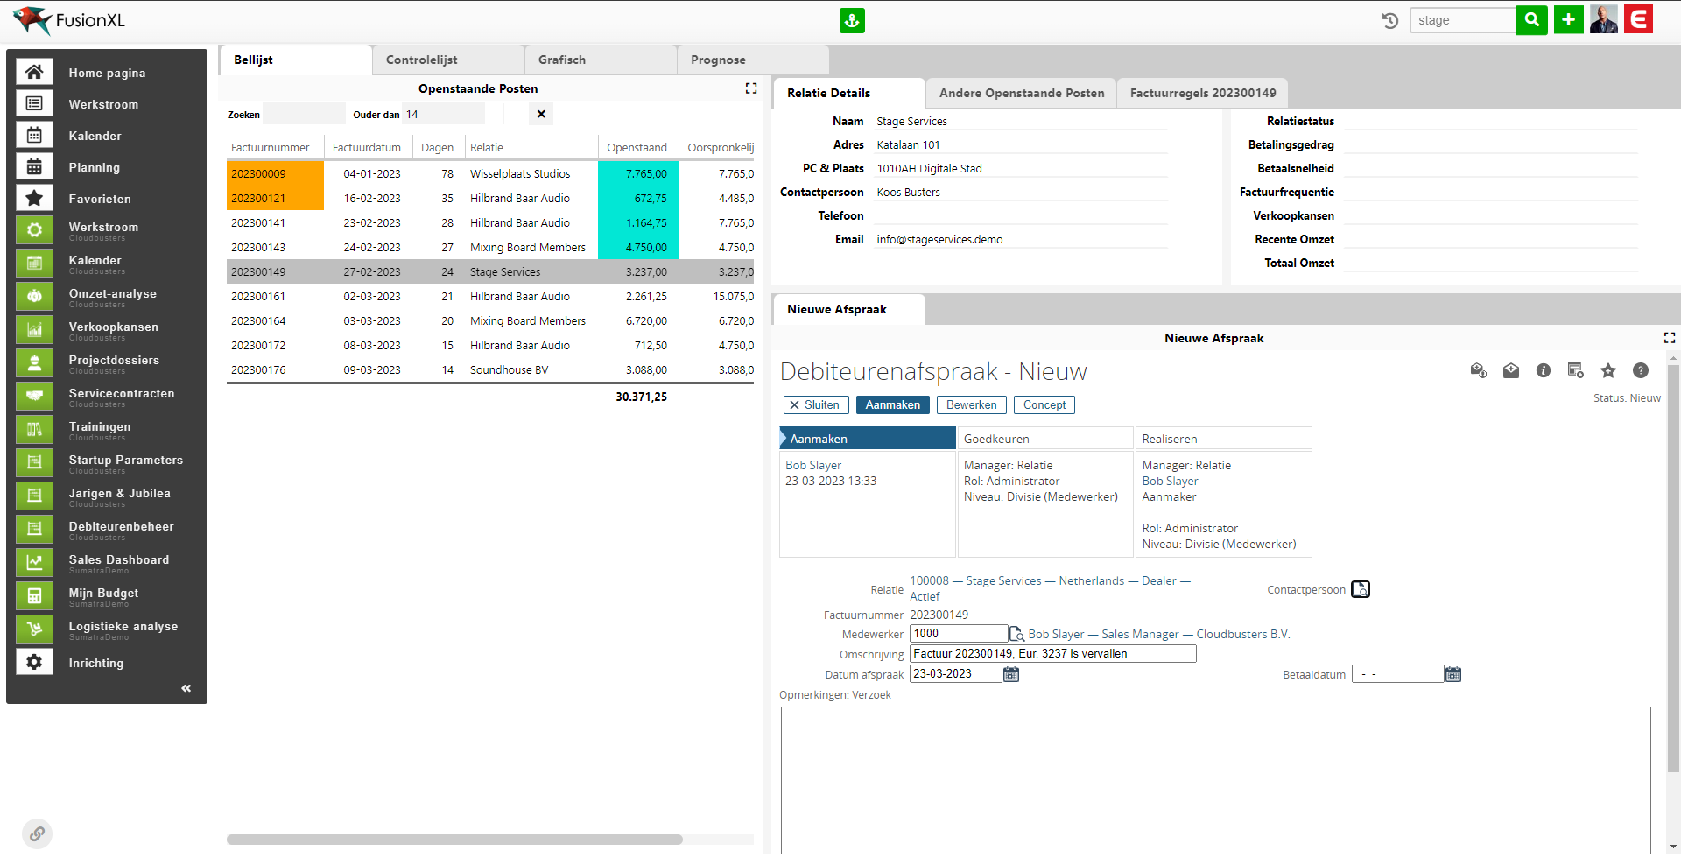The width and height of the screenshot is (1681, 858).
Task: Click the green anchor icon in header
Action: pos(852,20)
